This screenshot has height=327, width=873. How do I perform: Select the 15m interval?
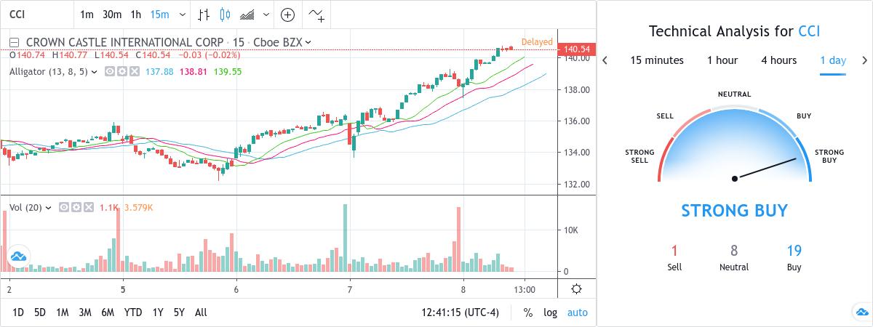[159, 15]
